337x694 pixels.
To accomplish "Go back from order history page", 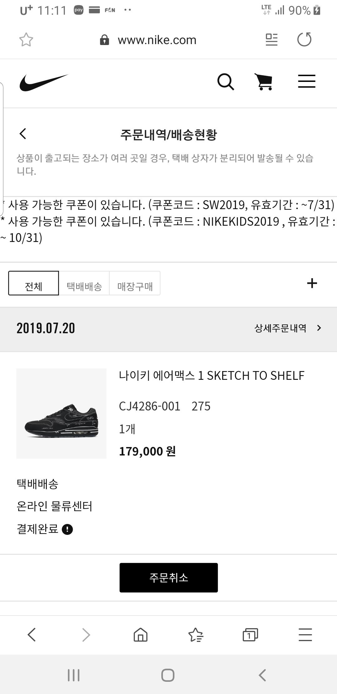I will coord(23,134).
